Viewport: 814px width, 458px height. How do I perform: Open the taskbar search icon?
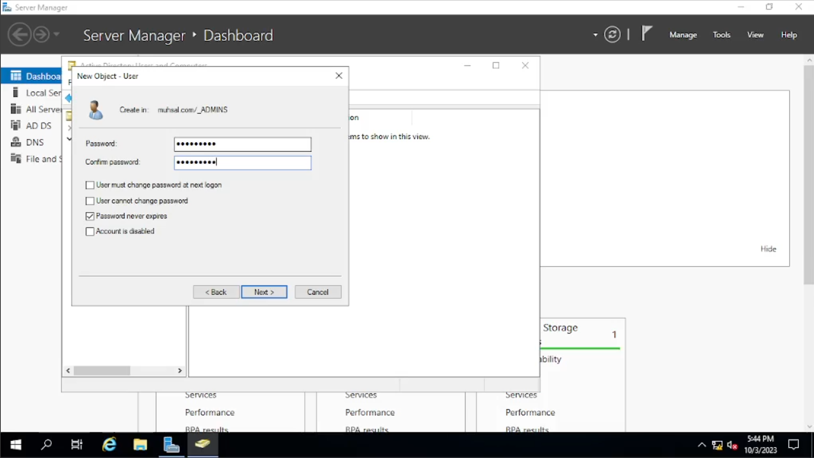pyautogui.click(x=46, y=445)
